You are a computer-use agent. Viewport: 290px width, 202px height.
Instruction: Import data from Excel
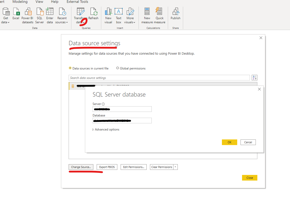click(x=16, y=14)
